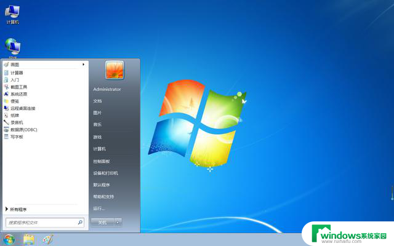Open the Paint palette icon on taskbar

48,240
